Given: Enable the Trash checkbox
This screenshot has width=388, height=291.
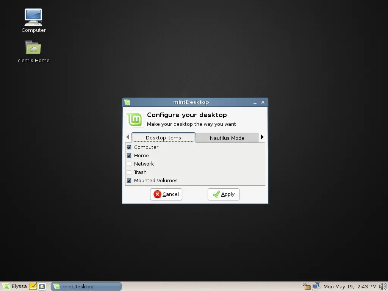Looking at the screenshot, I should pyautogui.click(x=129, y=172).
